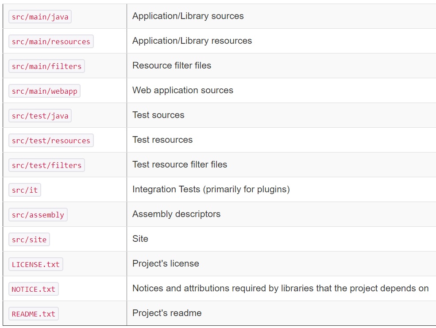The height and width of the screenshot is (328, 436).
Task: Select the 'Assembly descriptors' description cell
Action: click(176, 214)
